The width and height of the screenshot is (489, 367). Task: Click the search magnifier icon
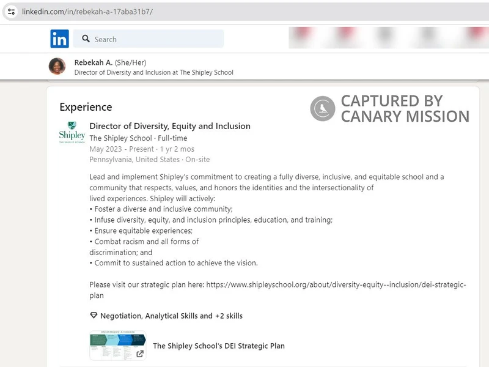[86, 39]
